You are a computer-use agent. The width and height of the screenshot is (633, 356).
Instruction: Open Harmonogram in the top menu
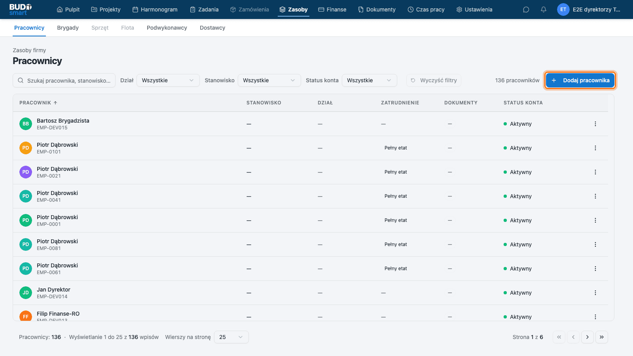(155, 9)
